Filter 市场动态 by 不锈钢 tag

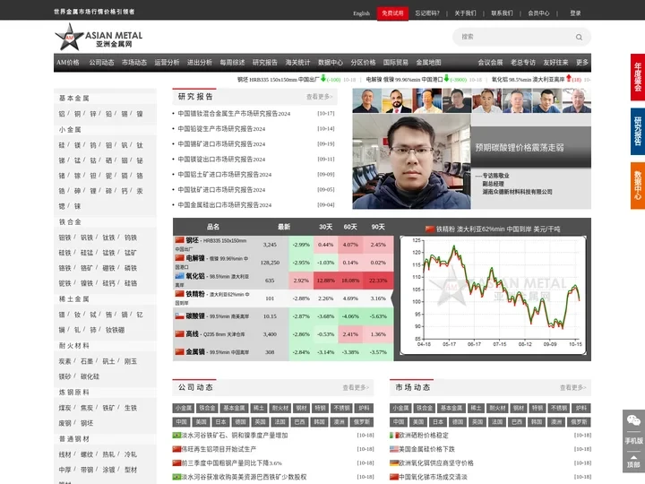[x=559, y=408]
